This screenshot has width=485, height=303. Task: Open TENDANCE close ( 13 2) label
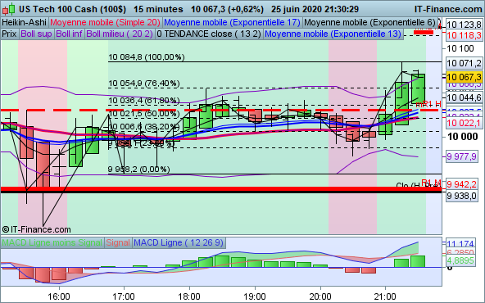tap(209, 34)
